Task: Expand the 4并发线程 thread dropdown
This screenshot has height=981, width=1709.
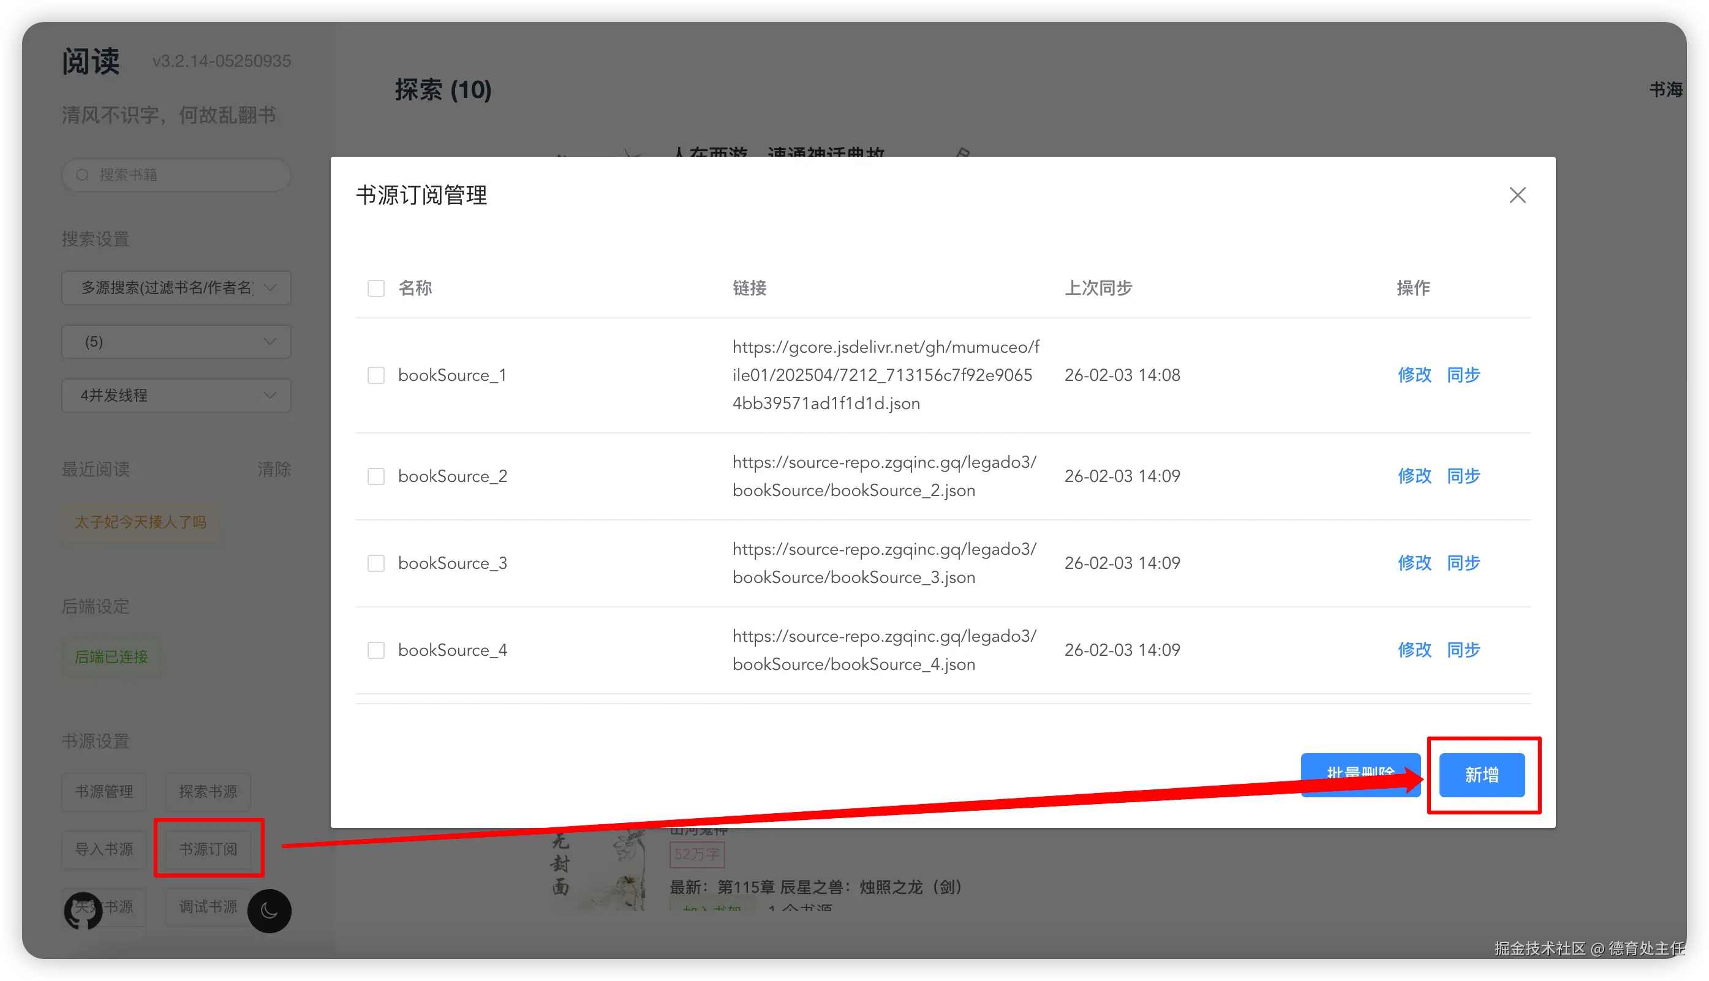Action: (176, 396)
